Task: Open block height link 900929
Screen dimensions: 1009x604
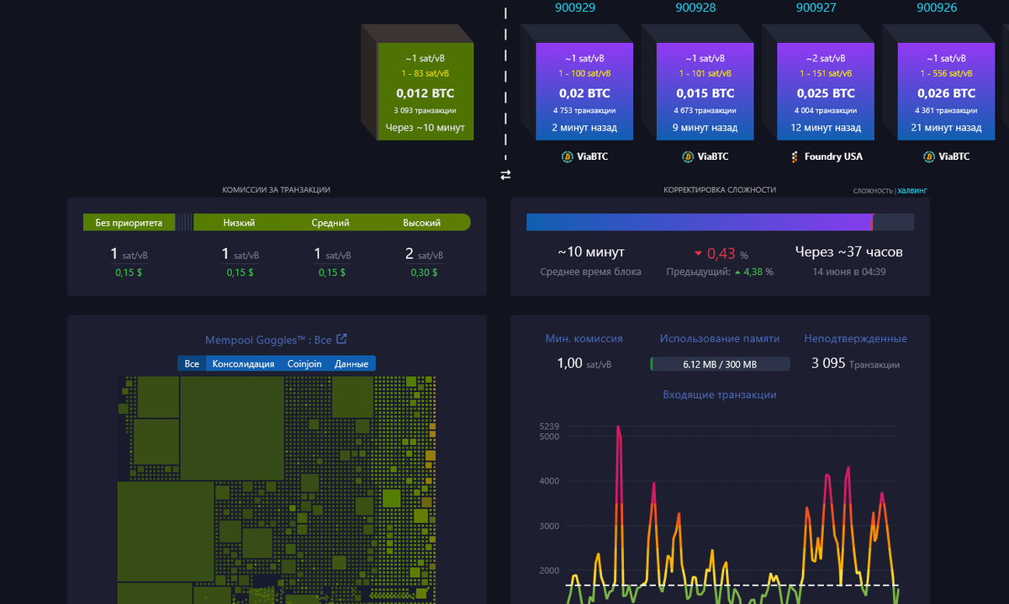Action: [x=578, y=8]
